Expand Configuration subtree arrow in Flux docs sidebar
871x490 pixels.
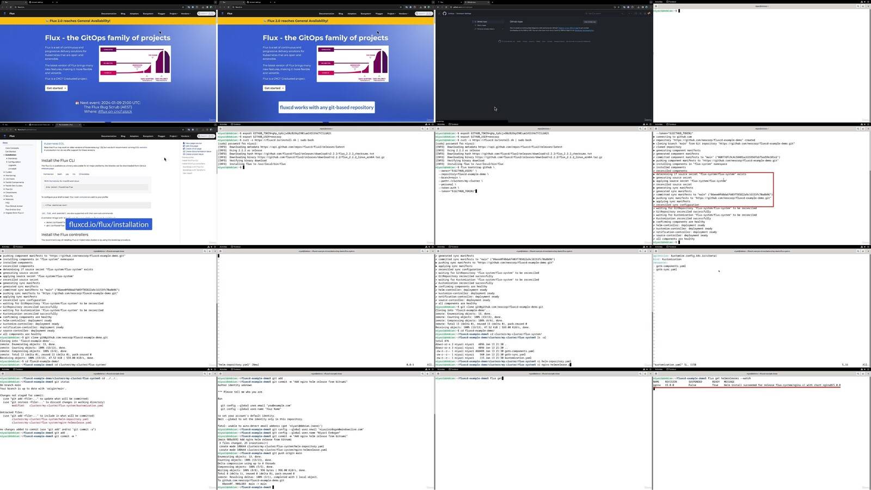[7, 162]
